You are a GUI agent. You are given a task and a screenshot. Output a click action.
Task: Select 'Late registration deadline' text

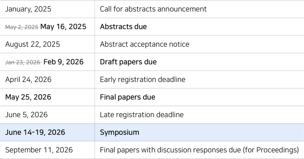142,115
